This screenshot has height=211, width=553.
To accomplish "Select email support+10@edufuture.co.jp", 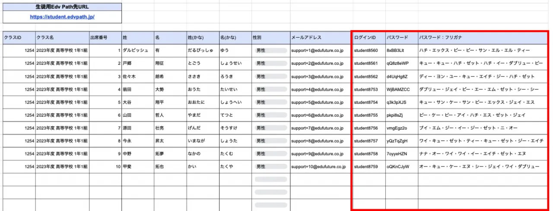I will [321, 166].
